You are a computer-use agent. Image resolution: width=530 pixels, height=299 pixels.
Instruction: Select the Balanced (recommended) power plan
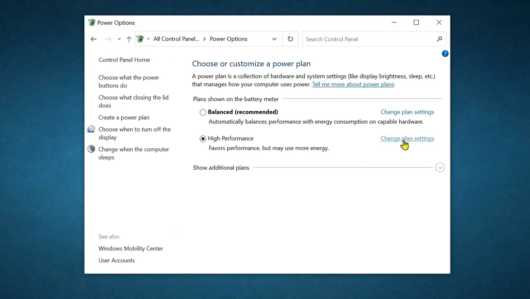pos(203,112)
